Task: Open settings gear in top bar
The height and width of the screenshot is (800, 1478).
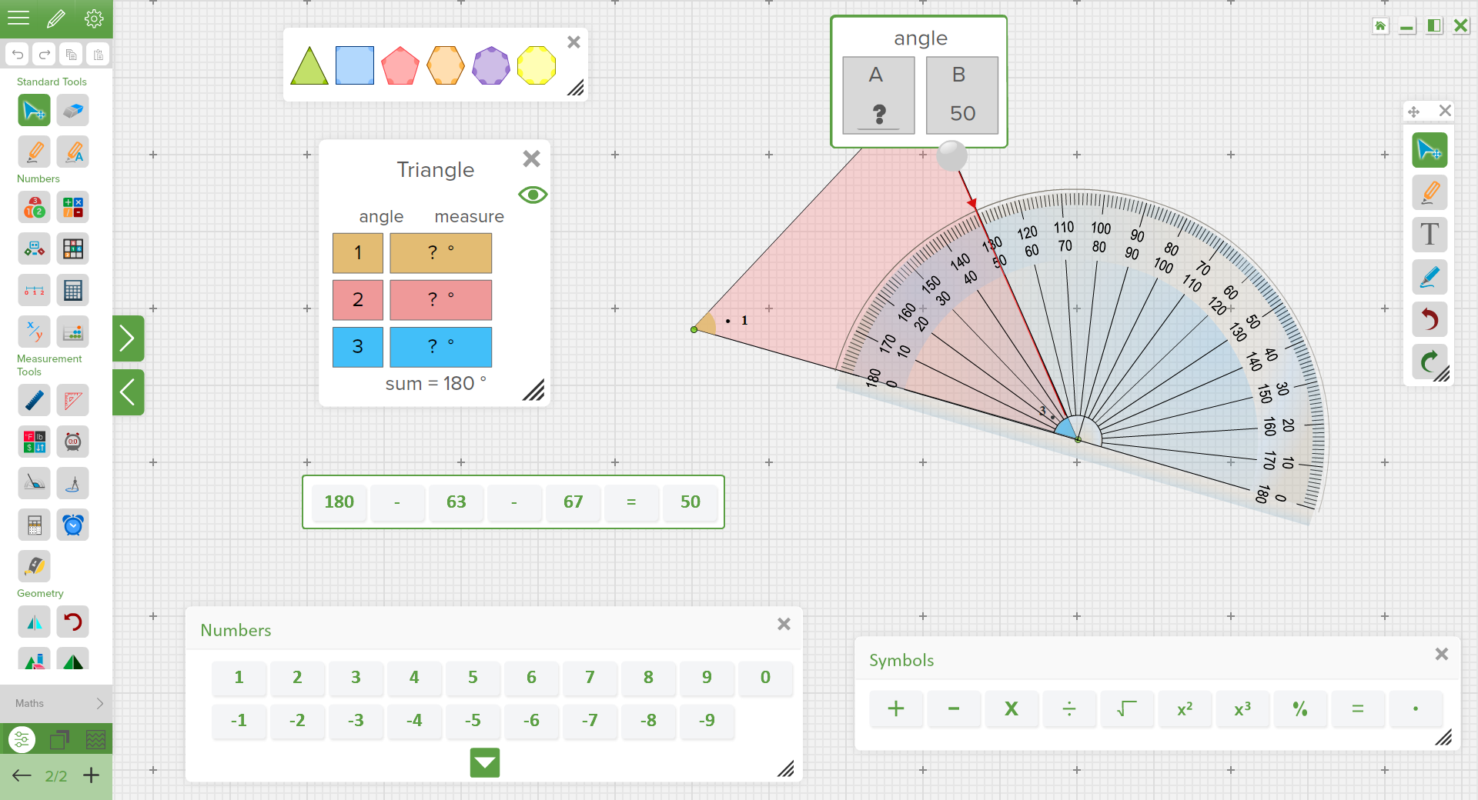Action: (94, 18)
